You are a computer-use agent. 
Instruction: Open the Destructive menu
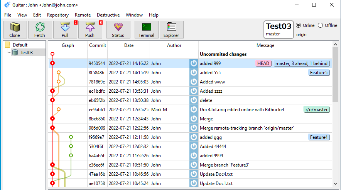108,15
